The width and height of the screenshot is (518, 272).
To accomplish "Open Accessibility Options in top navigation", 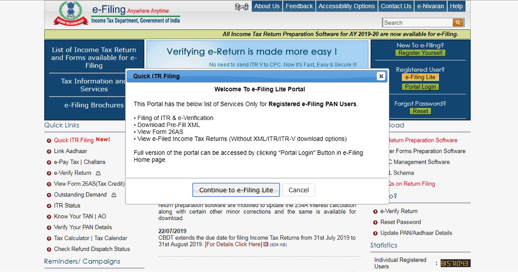I will (x=347, y=6).
